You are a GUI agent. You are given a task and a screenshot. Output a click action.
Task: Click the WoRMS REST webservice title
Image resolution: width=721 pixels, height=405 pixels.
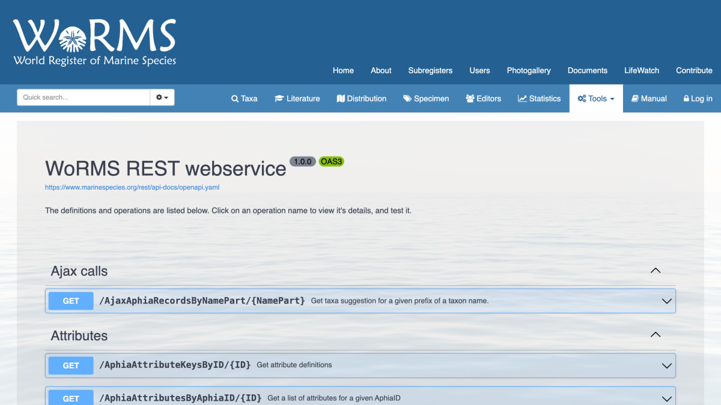(x=166, y=168)
